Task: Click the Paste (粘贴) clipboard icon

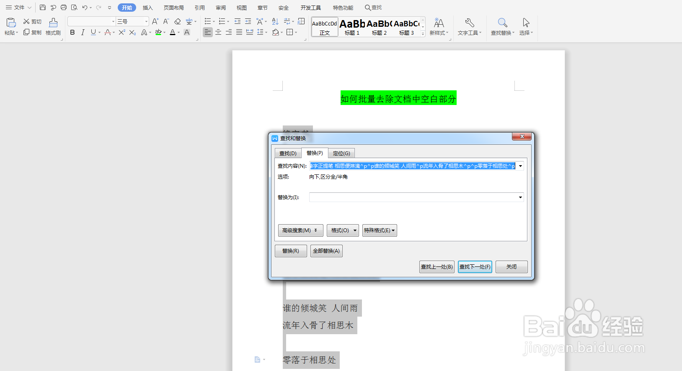Action: (11, 23)
